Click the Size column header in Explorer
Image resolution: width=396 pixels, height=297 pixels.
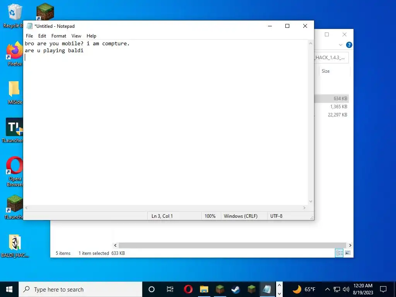[334, 71]
